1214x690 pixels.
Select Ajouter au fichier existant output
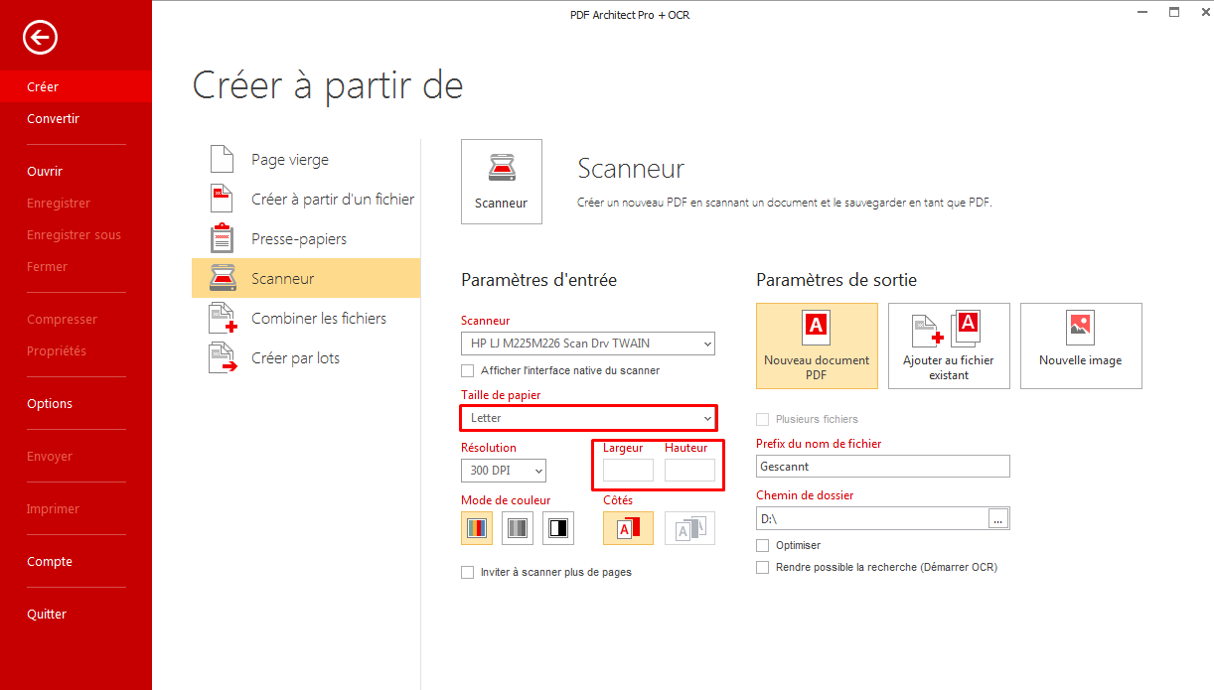click(949, 345)
